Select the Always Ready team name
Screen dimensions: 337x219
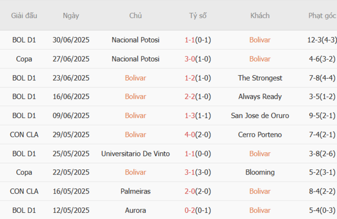[260, 97]
